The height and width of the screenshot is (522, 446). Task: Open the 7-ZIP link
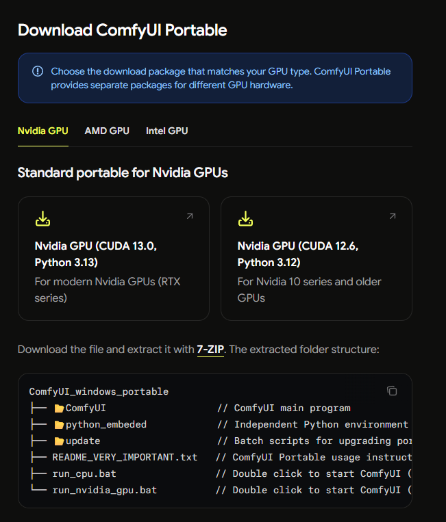tap(210, 349)
